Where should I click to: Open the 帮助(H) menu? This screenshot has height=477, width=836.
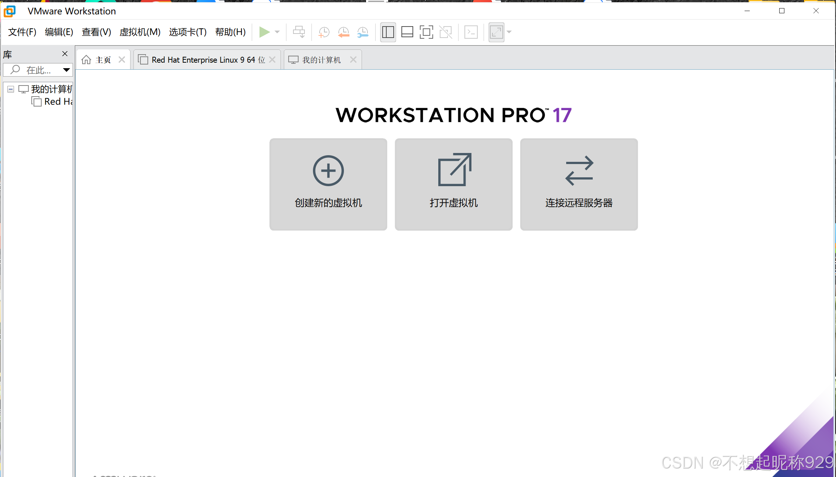230,32
